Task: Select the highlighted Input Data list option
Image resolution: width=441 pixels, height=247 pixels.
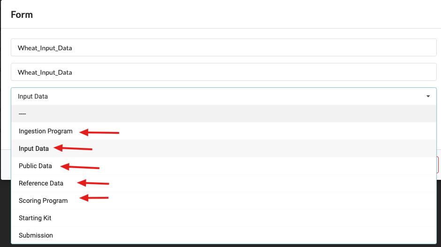Action: pyautogui.click(x=34, y=148)
